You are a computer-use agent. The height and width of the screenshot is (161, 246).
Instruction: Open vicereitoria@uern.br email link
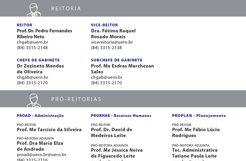(112, 42)
